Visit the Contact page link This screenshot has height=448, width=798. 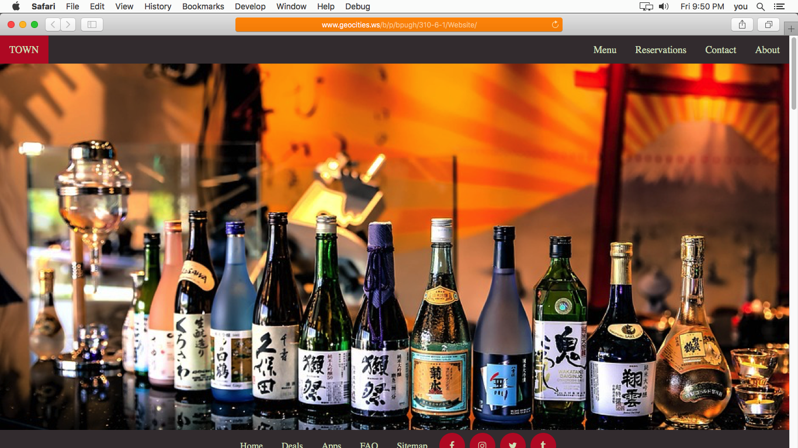(720, 50)
